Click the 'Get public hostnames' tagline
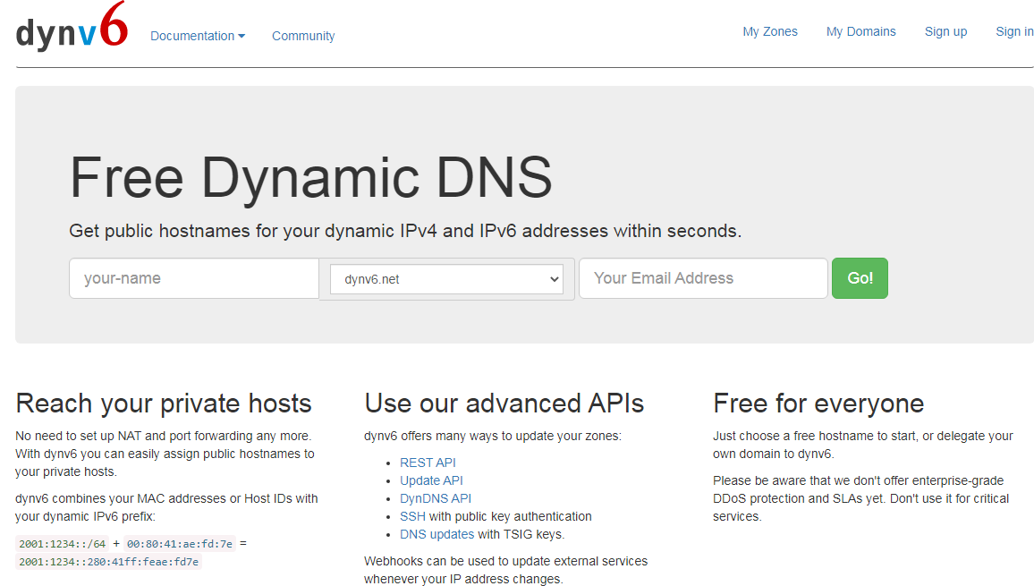This screenshot has width=1034, height=586. click(405, 231)
